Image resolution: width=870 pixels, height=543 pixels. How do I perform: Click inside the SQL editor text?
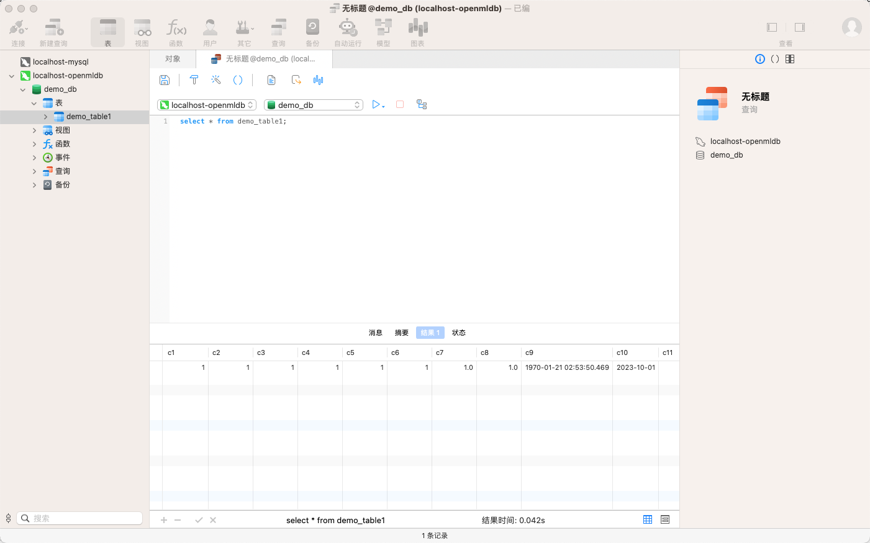233,122
